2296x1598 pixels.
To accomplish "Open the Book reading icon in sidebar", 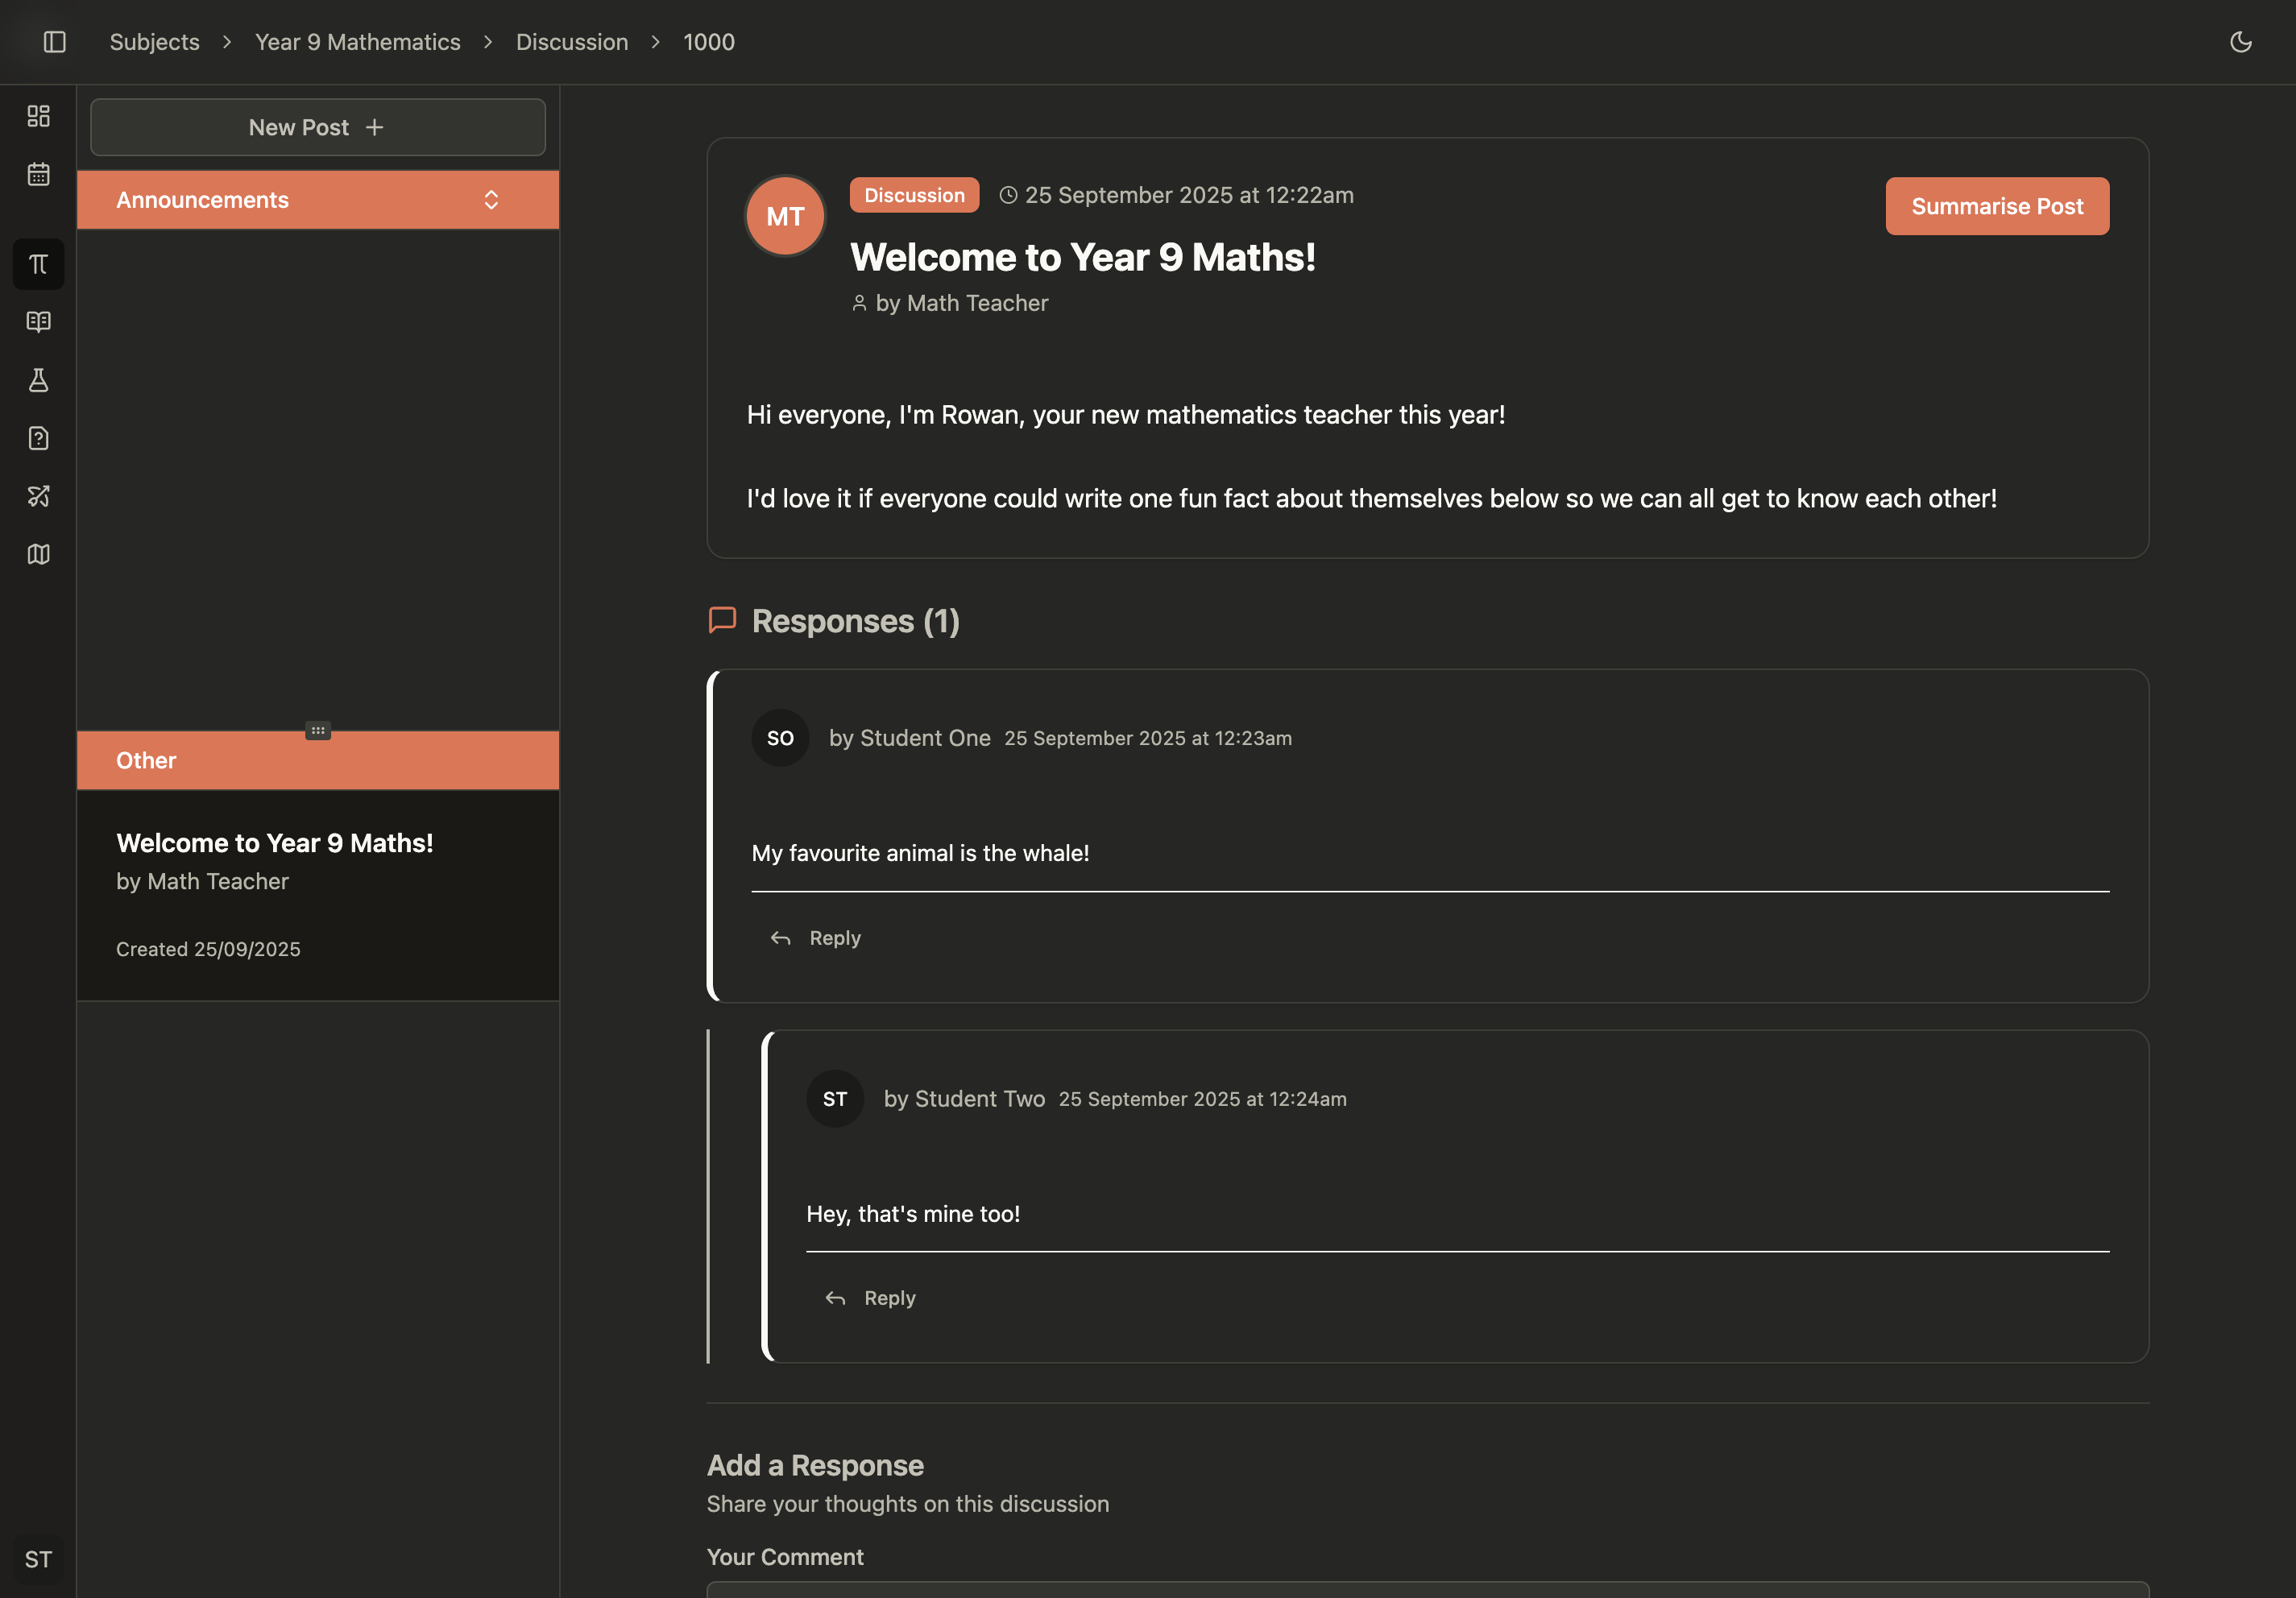I will point(38,322).
